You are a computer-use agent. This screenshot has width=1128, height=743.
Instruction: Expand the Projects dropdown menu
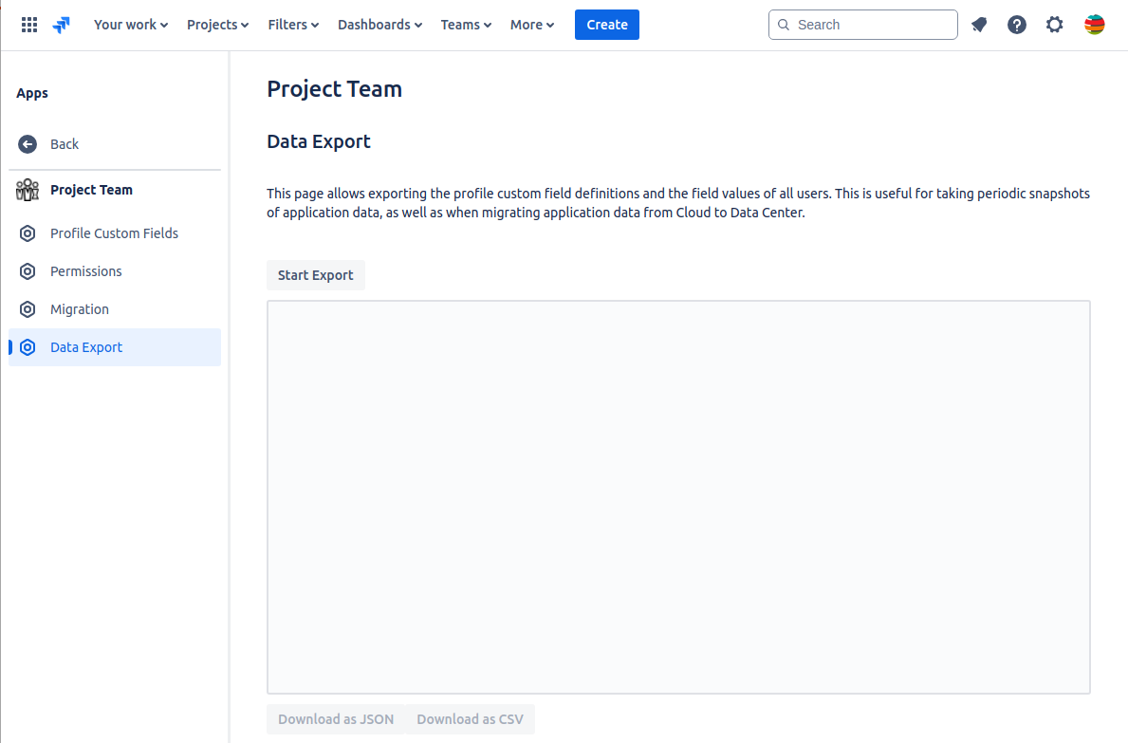coord(218,25)
